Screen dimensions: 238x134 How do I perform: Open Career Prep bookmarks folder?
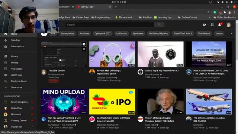tap(81, 17)
